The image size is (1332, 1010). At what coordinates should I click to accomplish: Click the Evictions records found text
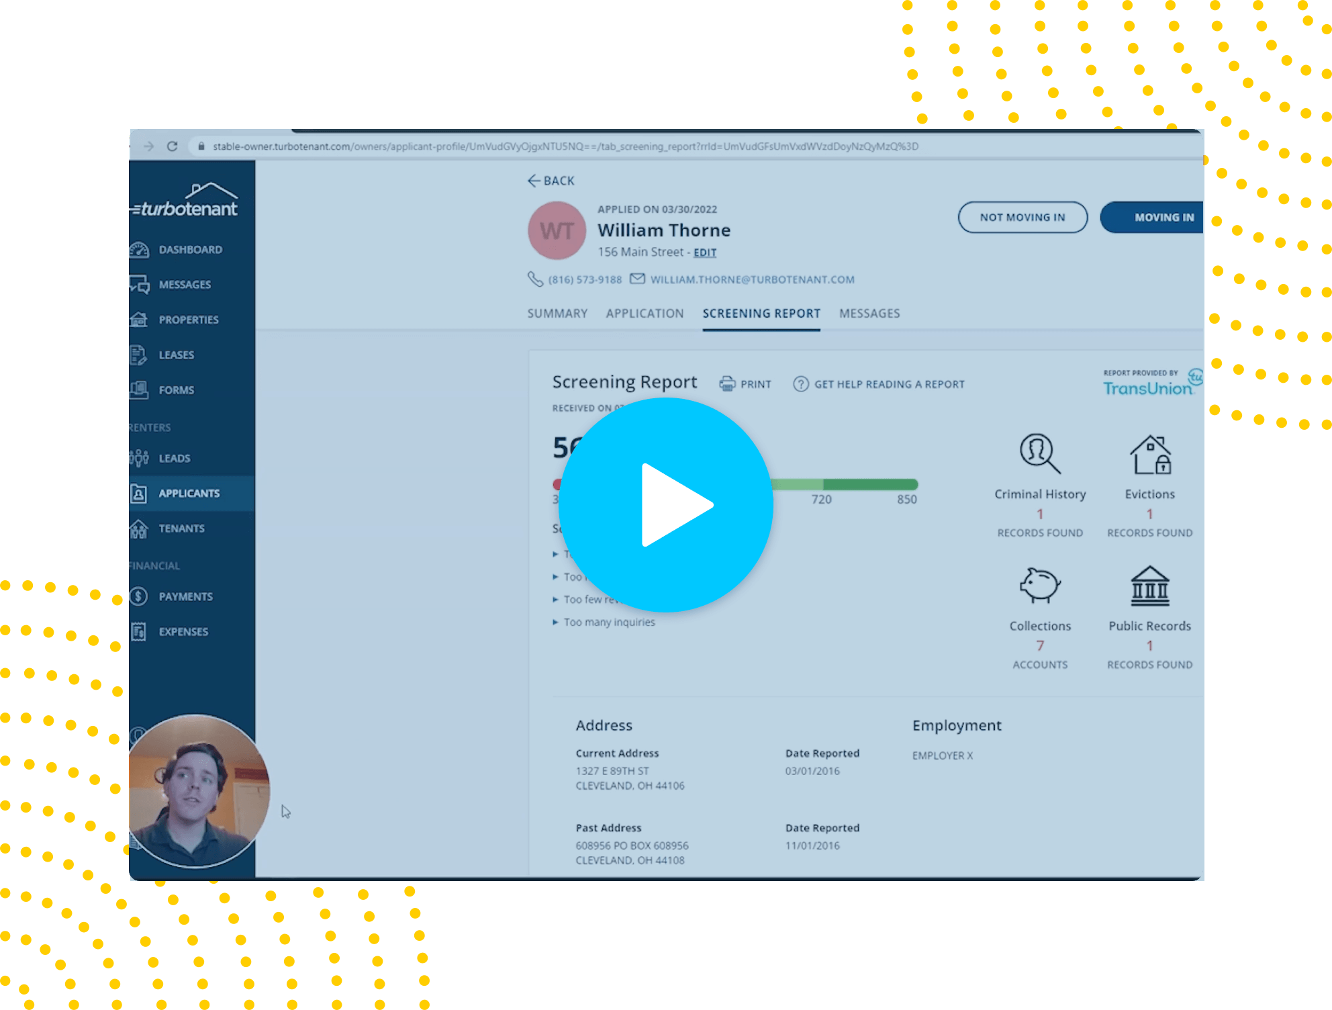(1150, 533)
